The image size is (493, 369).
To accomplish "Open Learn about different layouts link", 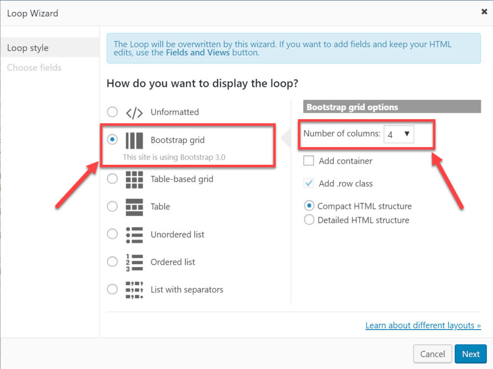I will 423,326.
